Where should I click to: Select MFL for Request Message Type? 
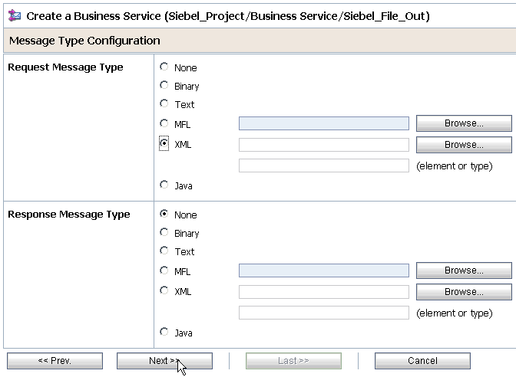pyautogui.click(x=164, y=123)
